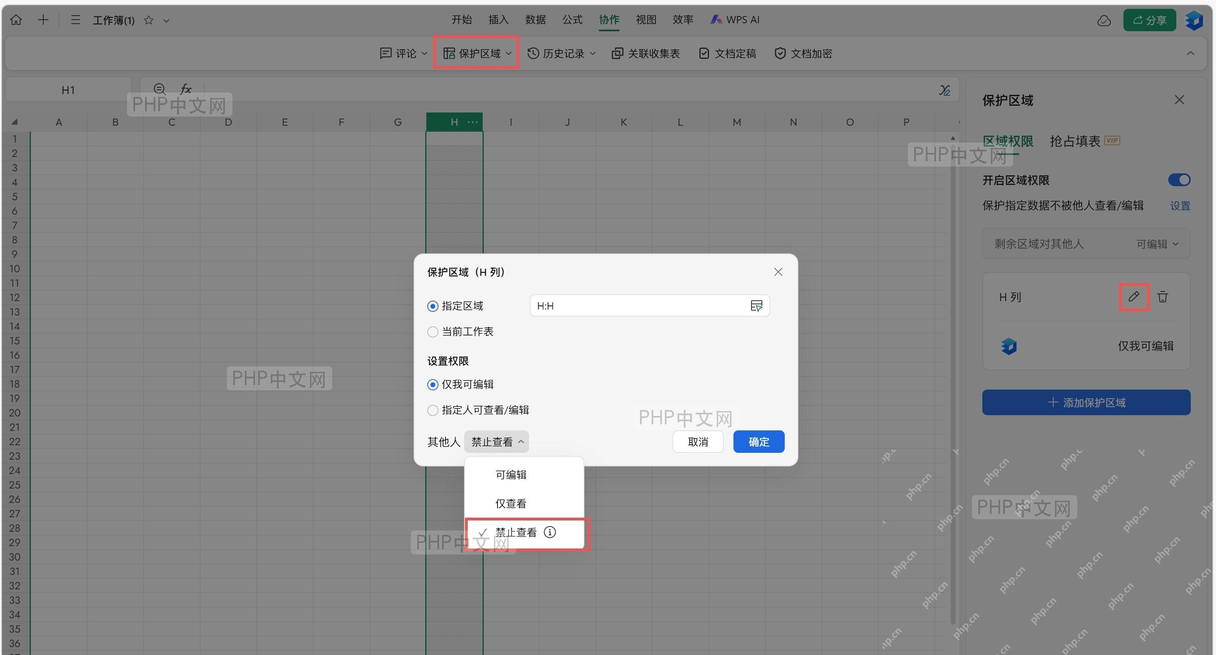Viewport: 1216px width, 655px height.
Task: Select the 指定区域 radio button
Action: tap(432, 306)
